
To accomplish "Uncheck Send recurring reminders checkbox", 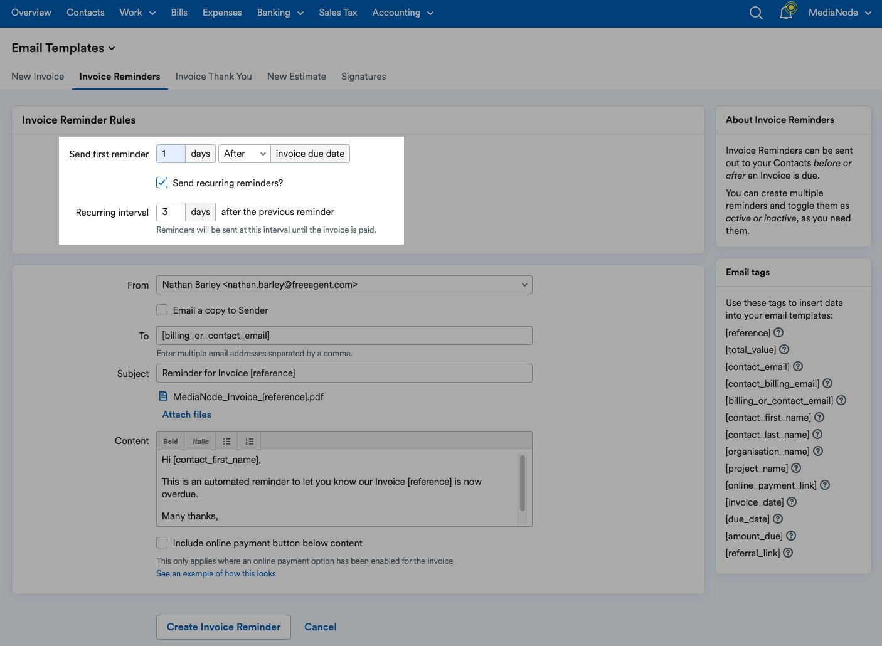I will pos(162,183).
